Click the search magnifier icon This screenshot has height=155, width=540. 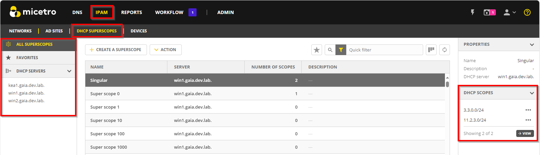click(x=330, y=50)
